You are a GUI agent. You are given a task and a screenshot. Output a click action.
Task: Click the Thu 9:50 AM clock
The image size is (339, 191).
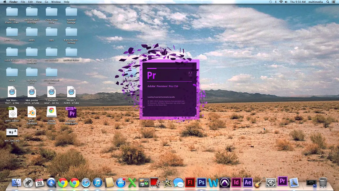point(298,2)
